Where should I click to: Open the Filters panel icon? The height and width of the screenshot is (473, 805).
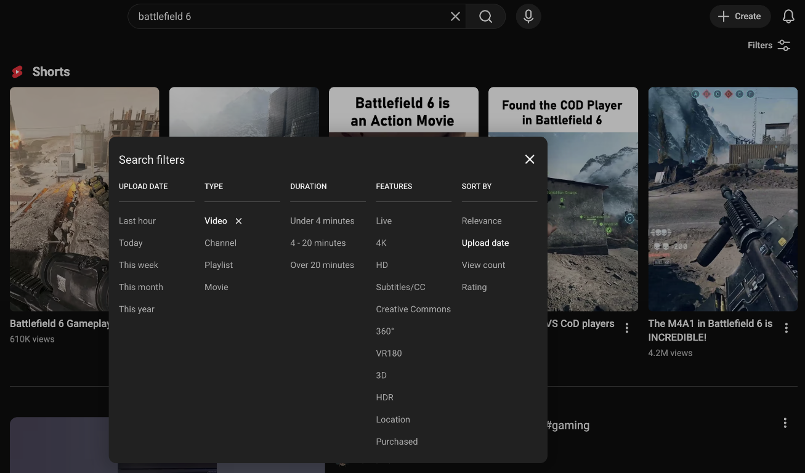[783, 45]
